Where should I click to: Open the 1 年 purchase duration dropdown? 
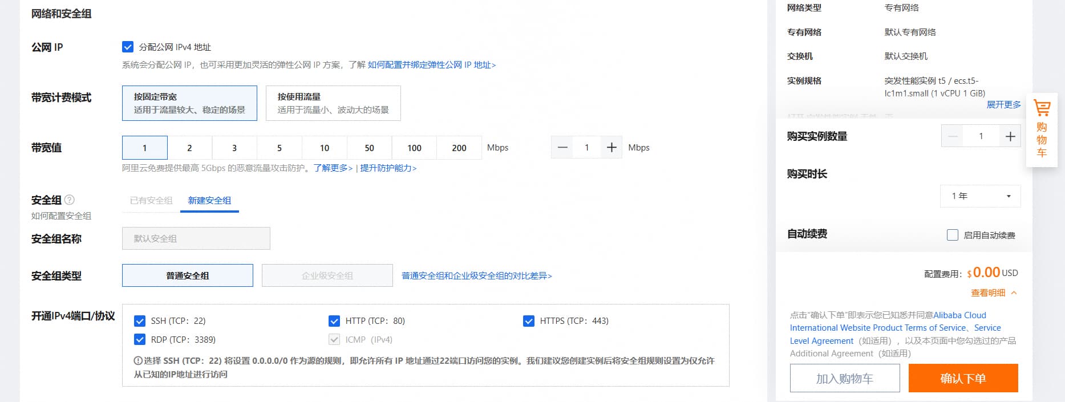point(980,196)
